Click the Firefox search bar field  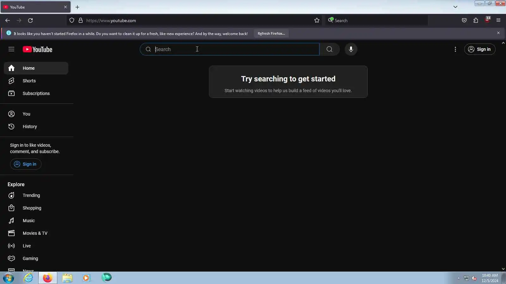point(376,21)
